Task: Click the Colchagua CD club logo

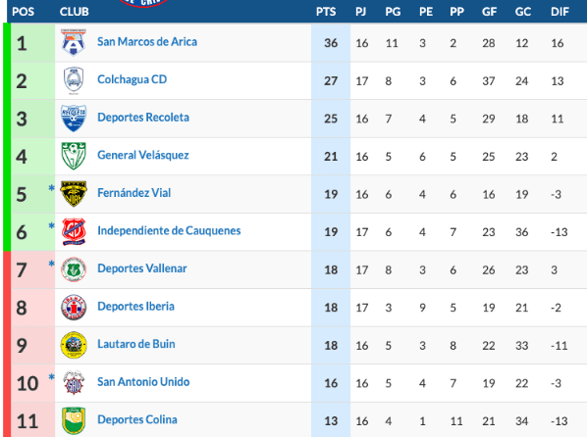Action: tap(74, 80)
